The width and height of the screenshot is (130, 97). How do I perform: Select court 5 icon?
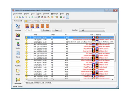(47, 26)
